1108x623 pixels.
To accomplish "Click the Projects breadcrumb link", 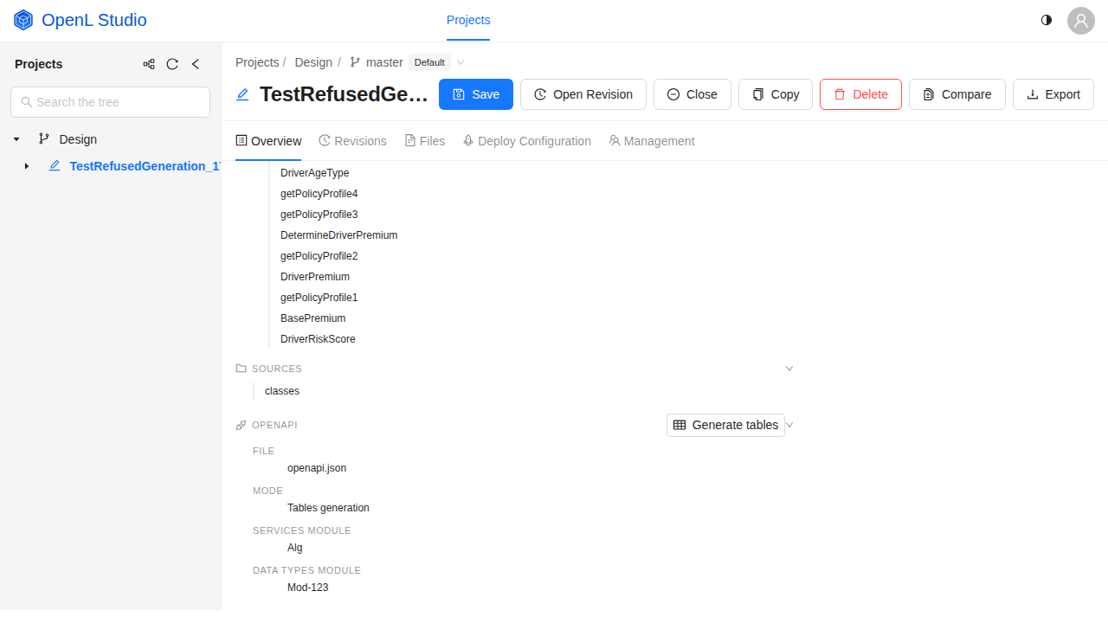I will click(257, 62).
